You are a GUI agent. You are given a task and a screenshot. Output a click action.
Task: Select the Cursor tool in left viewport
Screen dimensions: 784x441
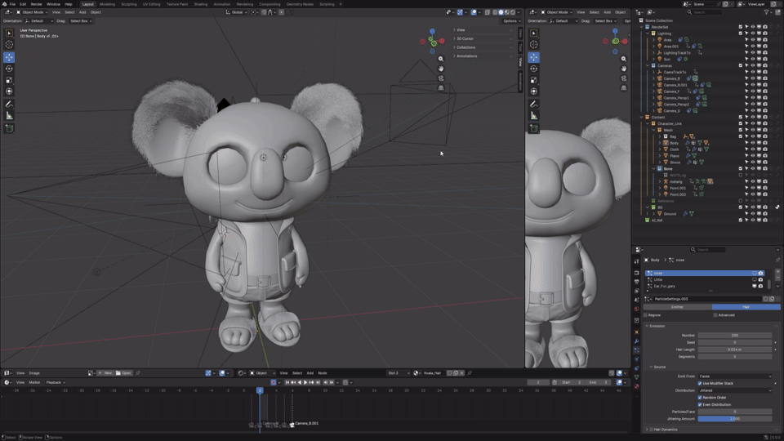pyautogui.click(x=9, y=44)
